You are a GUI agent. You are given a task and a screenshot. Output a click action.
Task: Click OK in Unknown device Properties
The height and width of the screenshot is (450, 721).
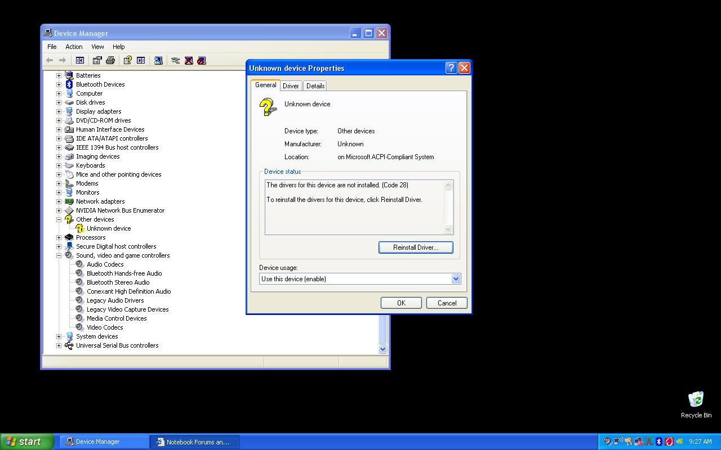[x=401, y=303]
